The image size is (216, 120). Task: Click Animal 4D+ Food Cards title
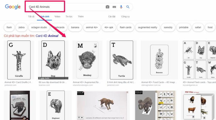[159, 82]
